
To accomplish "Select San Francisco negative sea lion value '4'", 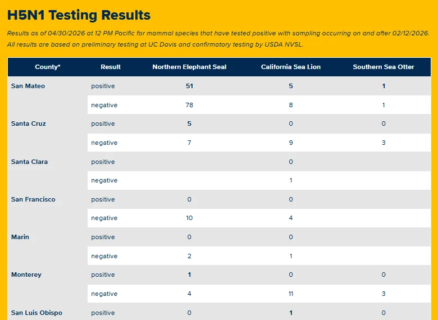I will click(291, 218).
